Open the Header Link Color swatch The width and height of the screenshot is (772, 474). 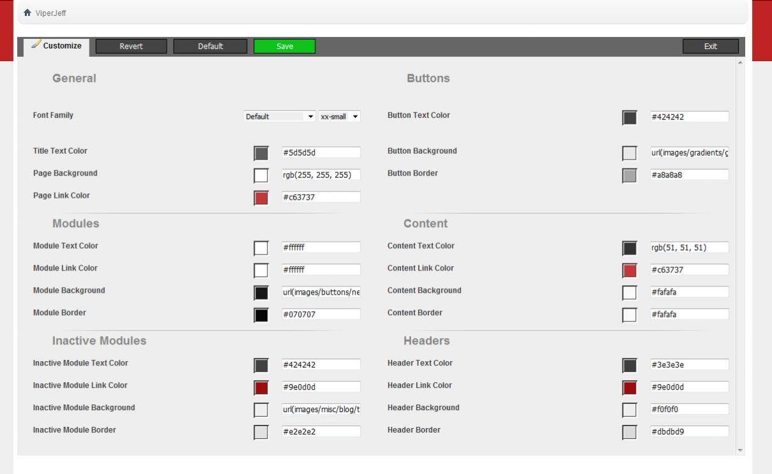[630, 387]
